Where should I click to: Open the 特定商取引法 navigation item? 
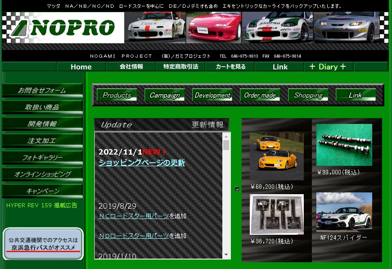pyautogui.click(x=180, y=67)
